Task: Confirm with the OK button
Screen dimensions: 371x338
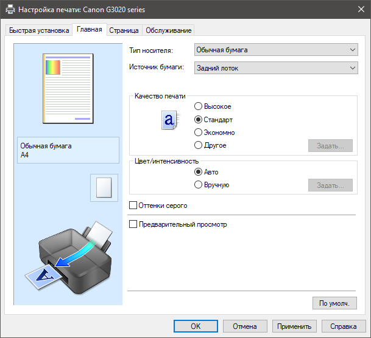Action: pyautogui.click(x=196, y=326)
